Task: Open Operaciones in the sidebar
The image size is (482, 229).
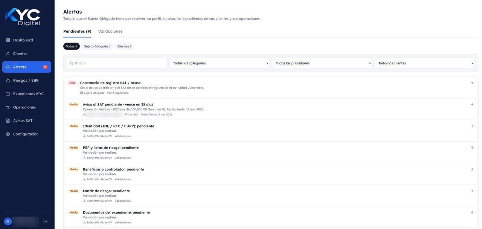Action: [26, 107]
